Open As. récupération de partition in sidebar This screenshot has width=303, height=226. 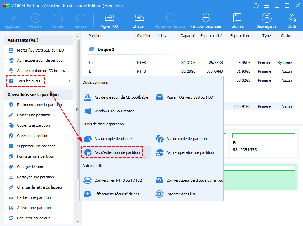(x=39, y=60)
